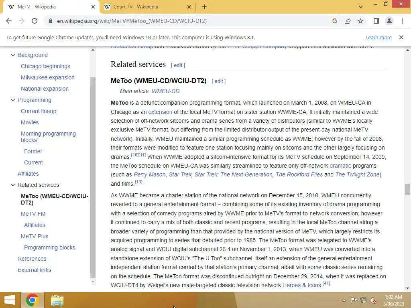
Task: Open Current lineup in contents
Action: [x=39, y=111]
